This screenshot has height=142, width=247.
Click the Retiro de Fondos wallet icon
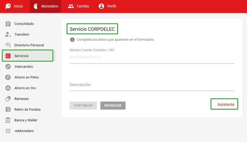[8, 109]
